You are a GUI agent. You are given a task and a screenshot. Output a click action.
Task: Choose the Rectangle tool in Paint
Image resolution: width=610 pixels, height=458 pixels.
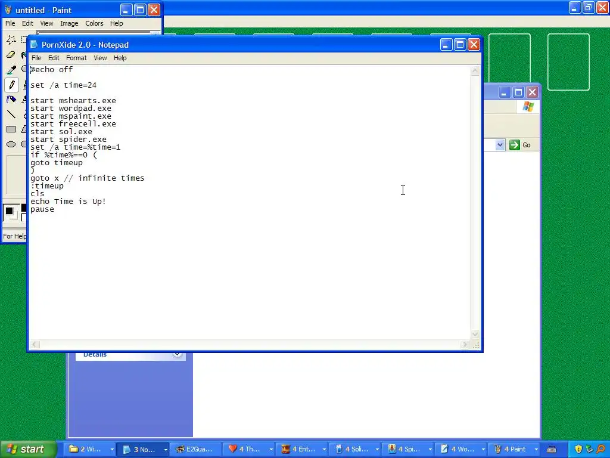point(11,129)
